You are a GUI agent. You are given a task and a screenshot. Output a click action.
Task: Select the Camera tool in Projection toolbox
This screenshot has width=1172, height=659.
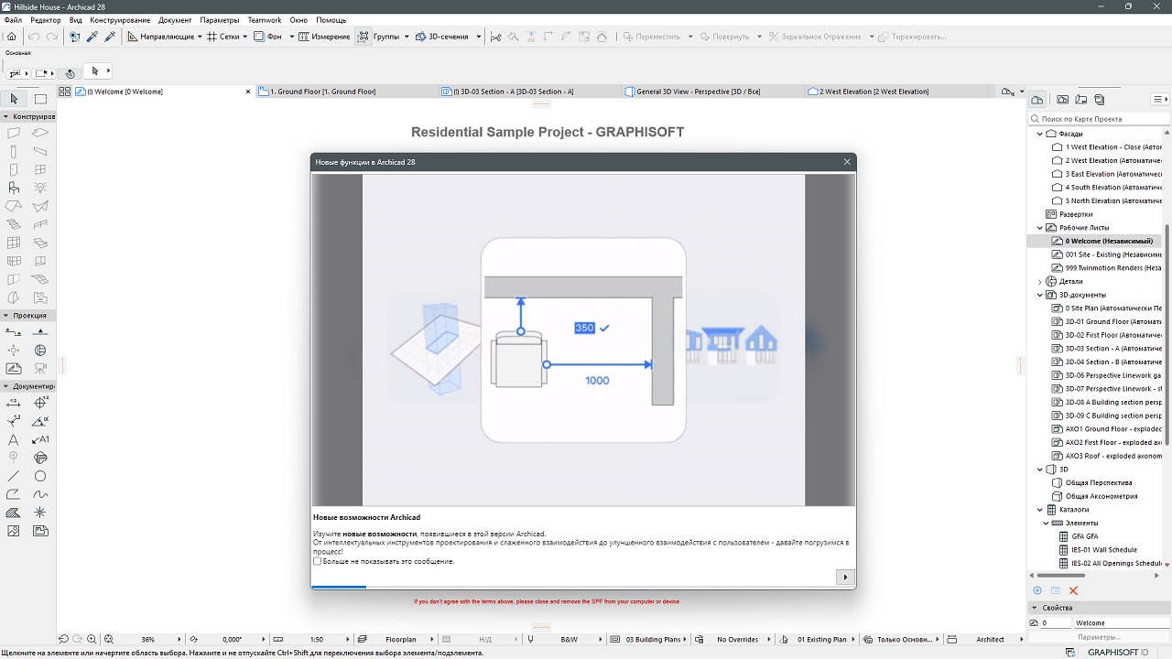coord(40,368)
